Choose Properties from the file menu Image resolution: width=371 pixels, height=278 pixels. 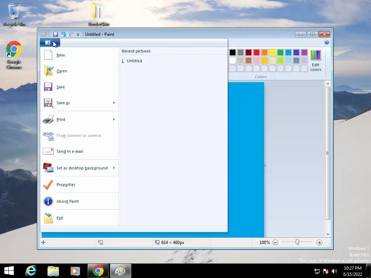(x=79, y=185)
